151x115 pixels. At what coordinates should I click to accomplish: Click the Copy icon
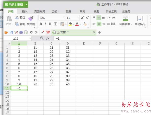pos(17,24)
